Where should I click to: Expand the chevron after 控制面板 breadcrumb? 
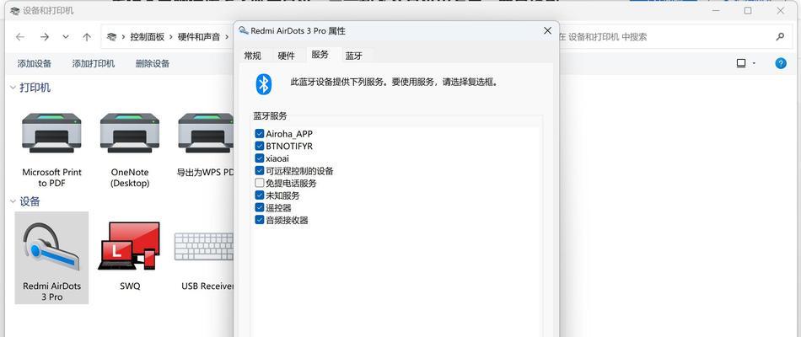[172, 37]
